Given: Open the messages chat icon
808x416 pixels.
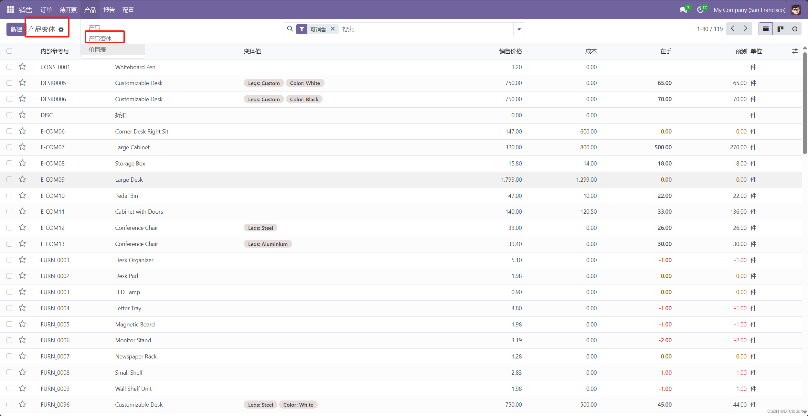Looking at the screenshot, I should click(x=683, y=10).
